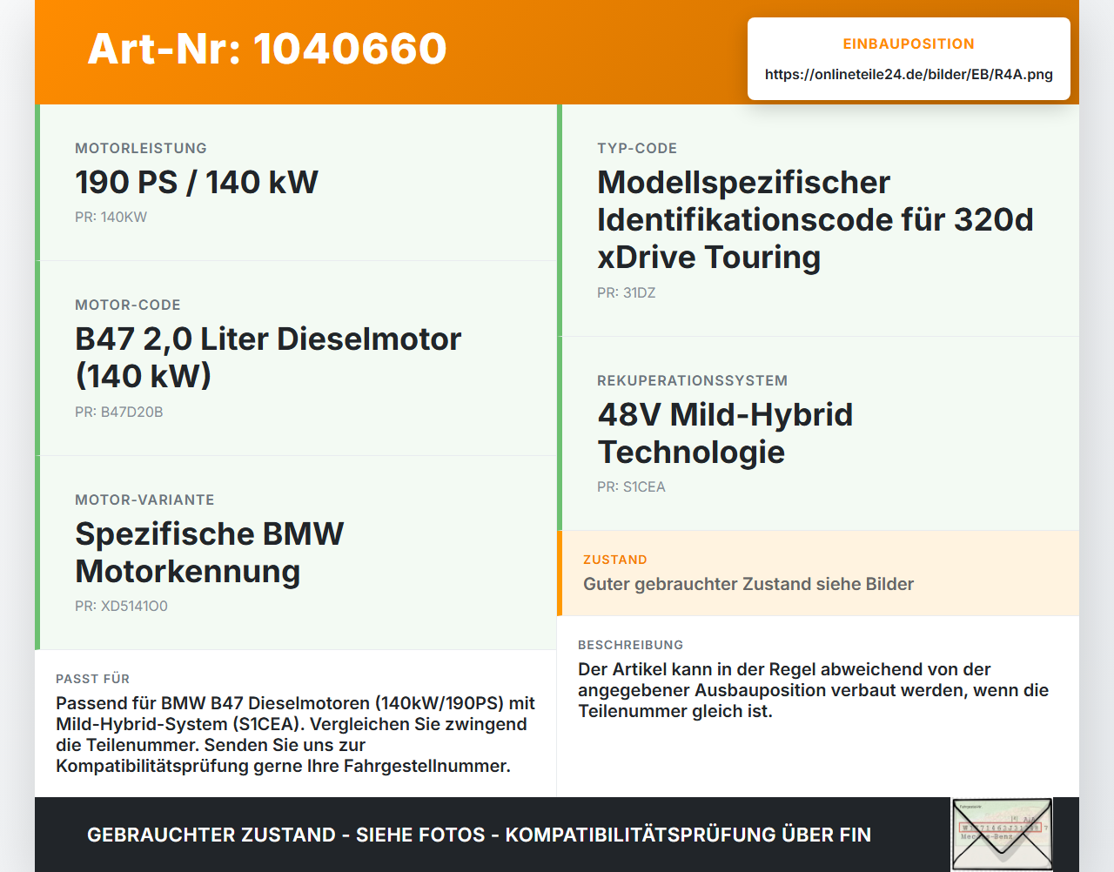Select the PR: B47D20B code
The width and height of the screenshot is (1114, 872).
119,412
